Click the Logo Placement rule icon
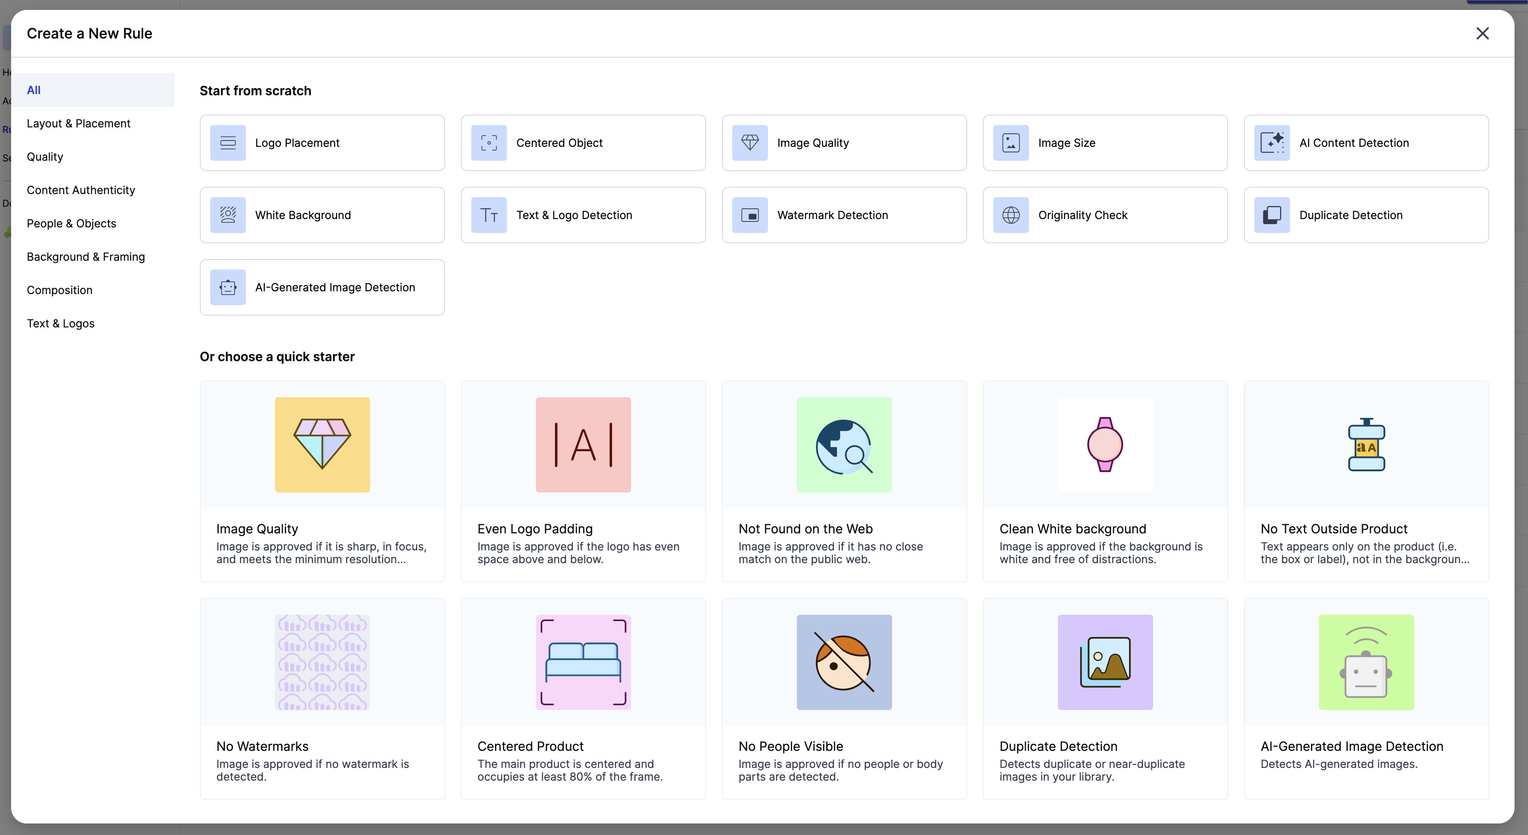The image size is (1528, 835). pos(228,143)
